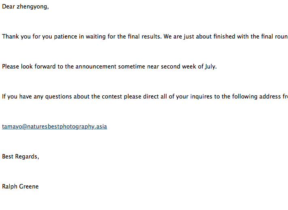Click the word 'Regards' in the closing
Screen dimensions: 288x210
[x=27, y=156]
